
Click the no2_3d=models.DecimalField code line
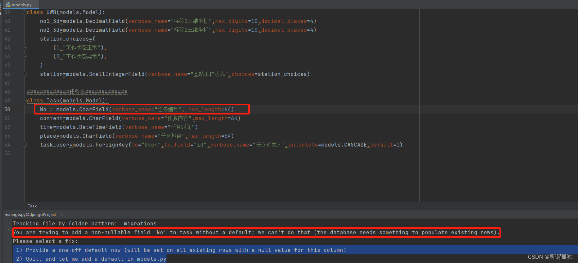[178, 30]
